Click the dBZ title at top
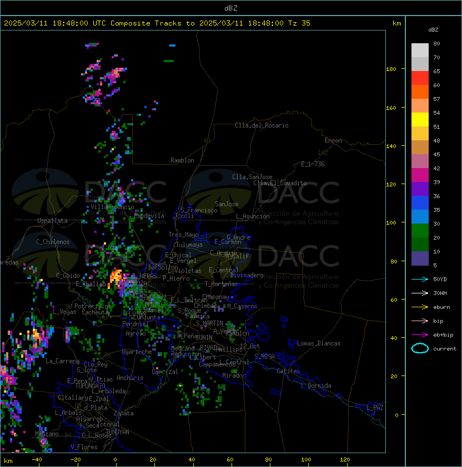Screen dimensions: 462x467 coord(231,8)
